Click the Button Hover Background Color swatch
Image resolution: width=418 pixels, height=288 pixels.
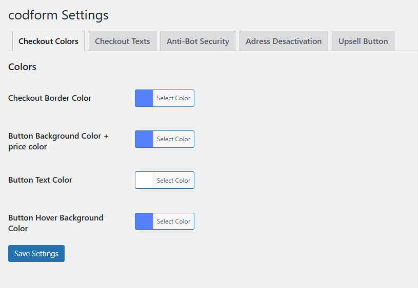click(x=144, y=221)
